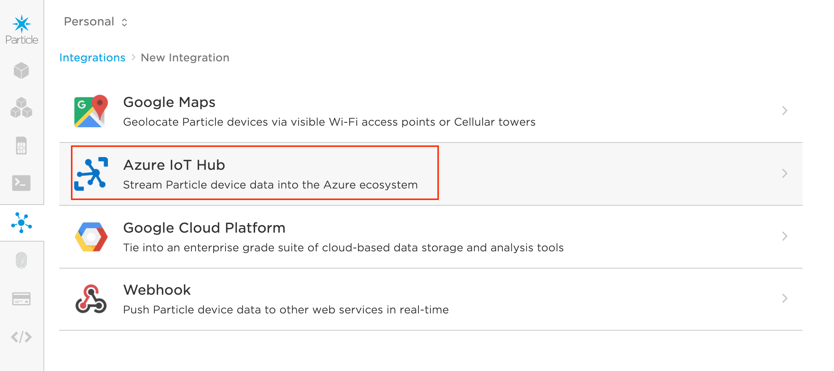This screenshot has height=371, width=834.
Task: Open the Personal account switcher dropdown
Action: click(x=96, y=22)
